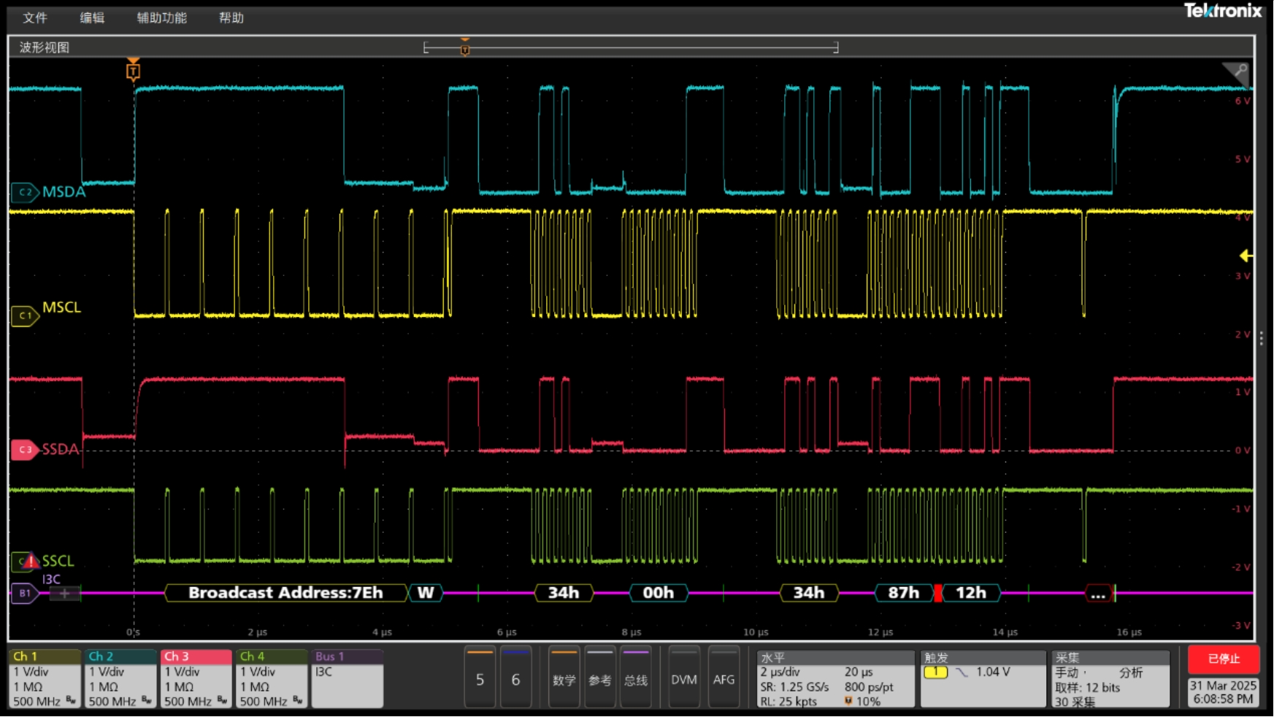
Task: Select the B1 bus handle
Action: (25, 593)
